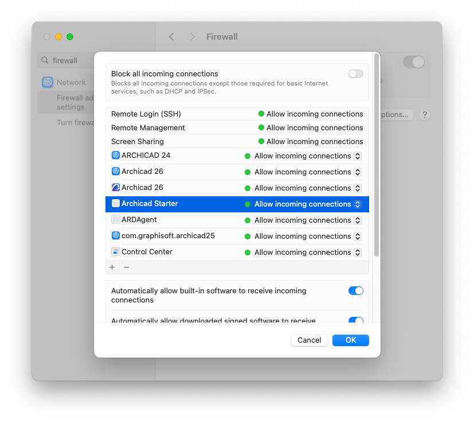
Task: Click the green status dot for Remote Login (SSH)
Action: [x=261, y=114]
